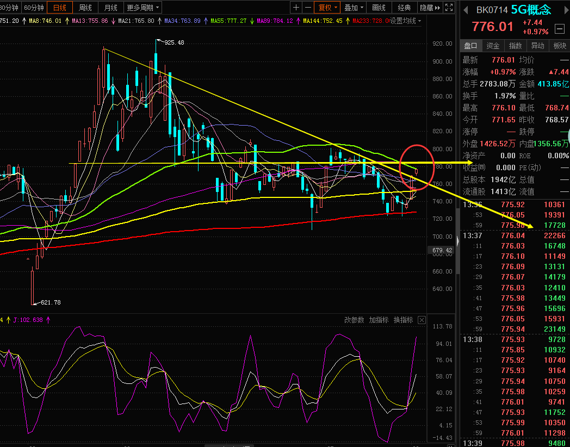570x447 pixels.
Task: Open 画线 drawing tools
Action: click(379, 8)
